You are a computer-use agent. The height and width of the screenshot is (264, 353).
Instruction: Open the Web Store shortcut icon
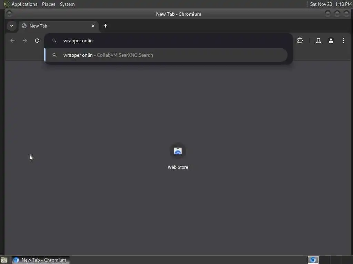[178, 151]
